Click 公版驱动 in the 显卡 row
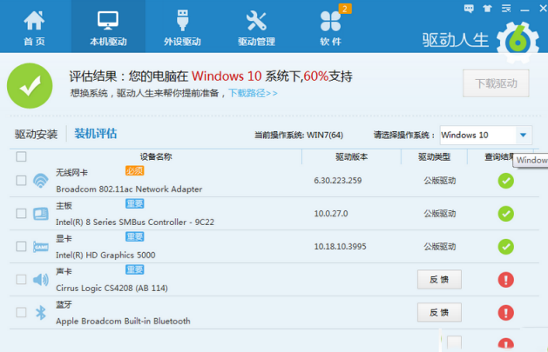This screenshot has height=352, width=548. click(440, 247)
